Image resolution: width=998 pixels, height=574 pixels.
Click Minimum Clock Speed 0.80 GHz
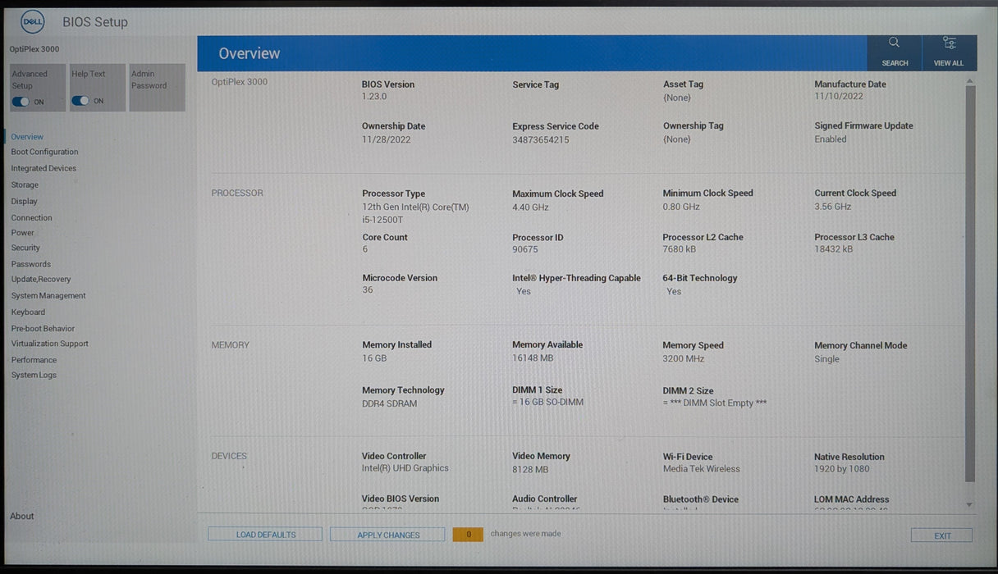pyautogui.click(x=681, y=207)
